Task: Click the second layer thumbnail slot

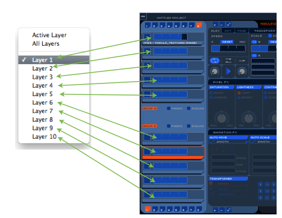Action: [x=147, y=51]
